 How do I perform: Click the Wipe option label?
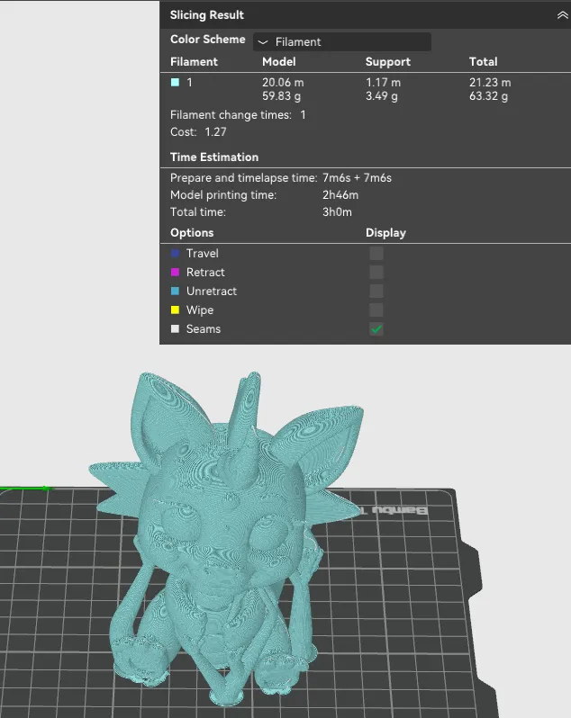200,310
